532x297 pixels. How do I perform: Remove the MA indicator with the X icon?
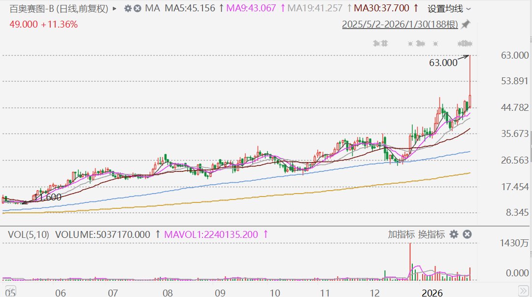tap(137, 8)
